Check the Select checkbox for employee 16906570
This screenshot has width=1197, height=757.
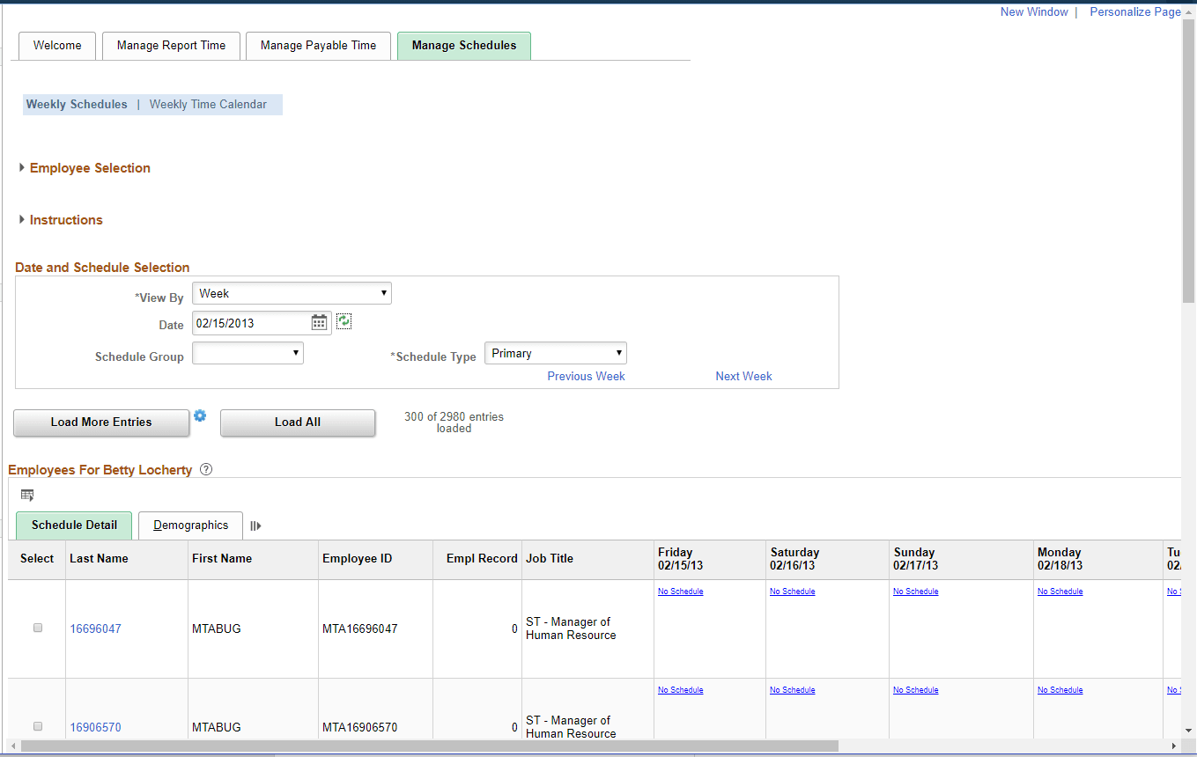36,726
